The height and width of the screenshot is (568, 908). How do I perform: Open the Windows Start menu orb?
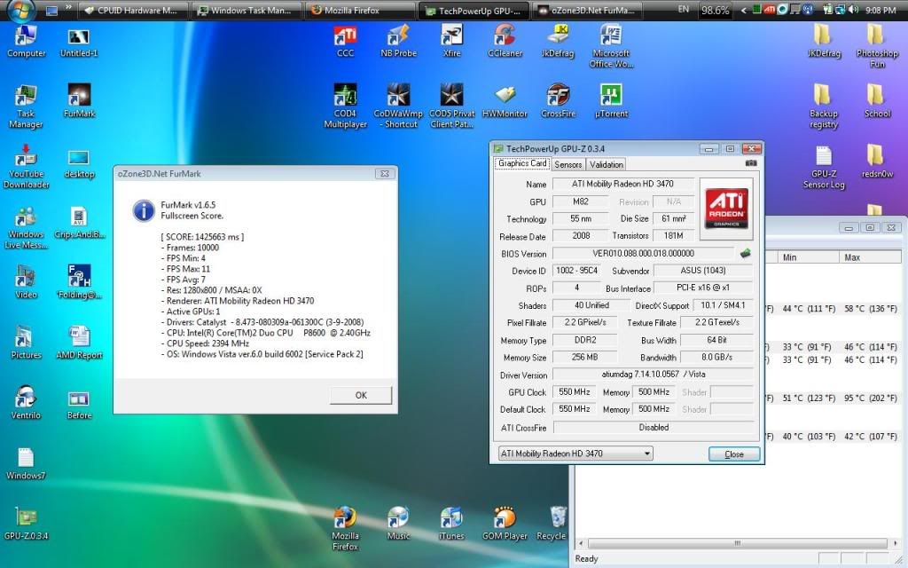pyautogui.click(x=22, y=10)
